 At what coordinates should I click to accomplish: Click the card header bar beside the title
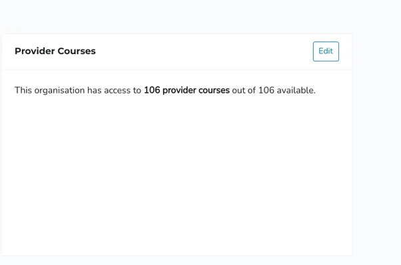click(x=204, y=51)
